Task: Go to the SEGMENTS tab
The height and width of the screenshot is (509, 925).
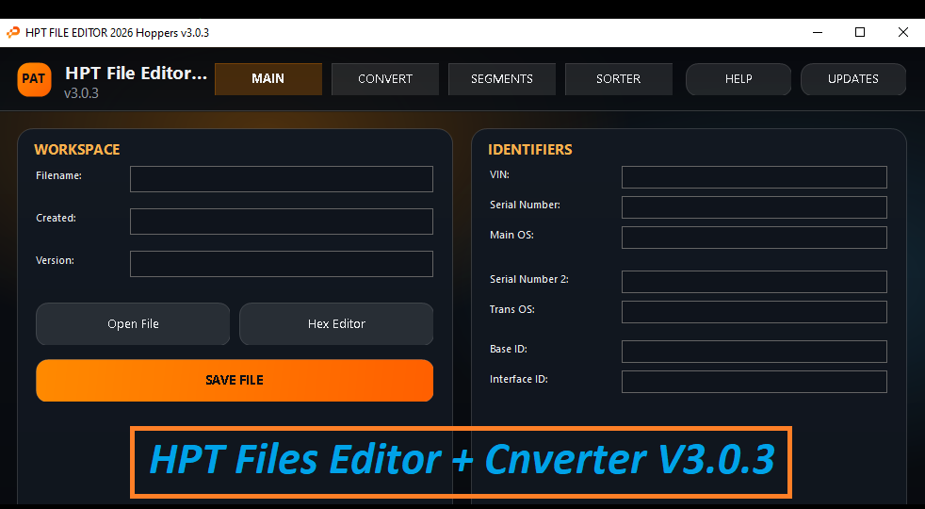Action: pyautogui.click(x=502, y=79)
